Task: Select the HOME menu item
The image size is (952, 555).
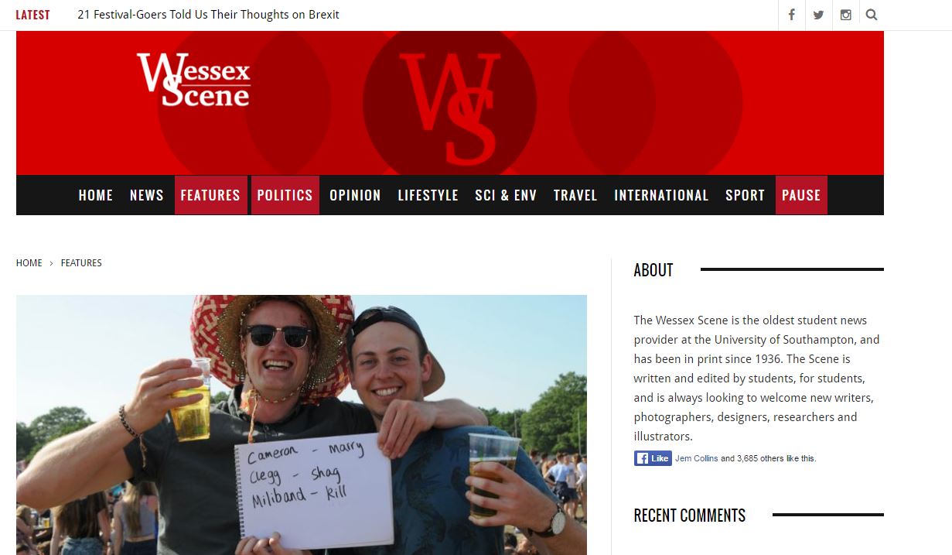Action: pyautogui.click(x=96, y=195)
